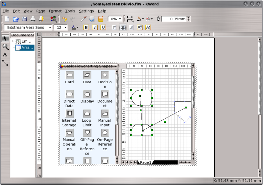
Task: Click the blue rotate arrow icon
Action: point(92,19)
